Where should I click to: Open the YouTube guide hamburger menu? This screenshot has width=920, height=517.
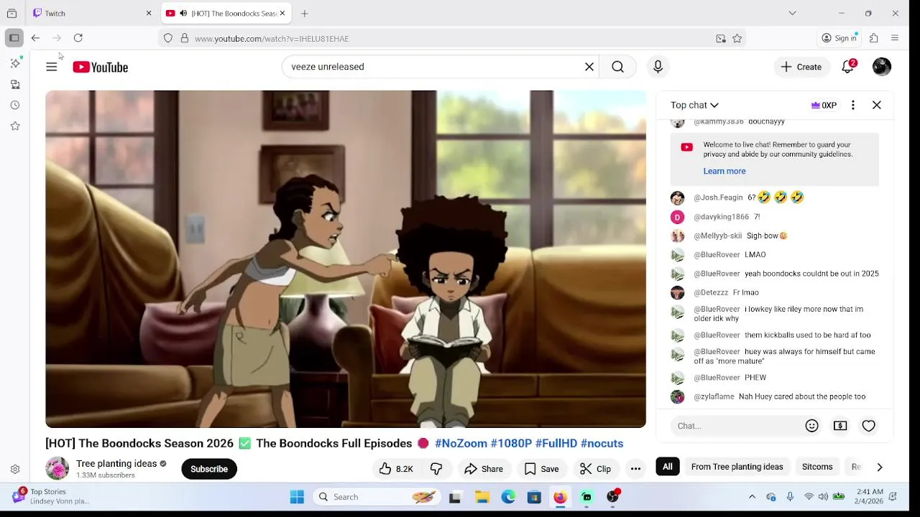coord(52,67)
